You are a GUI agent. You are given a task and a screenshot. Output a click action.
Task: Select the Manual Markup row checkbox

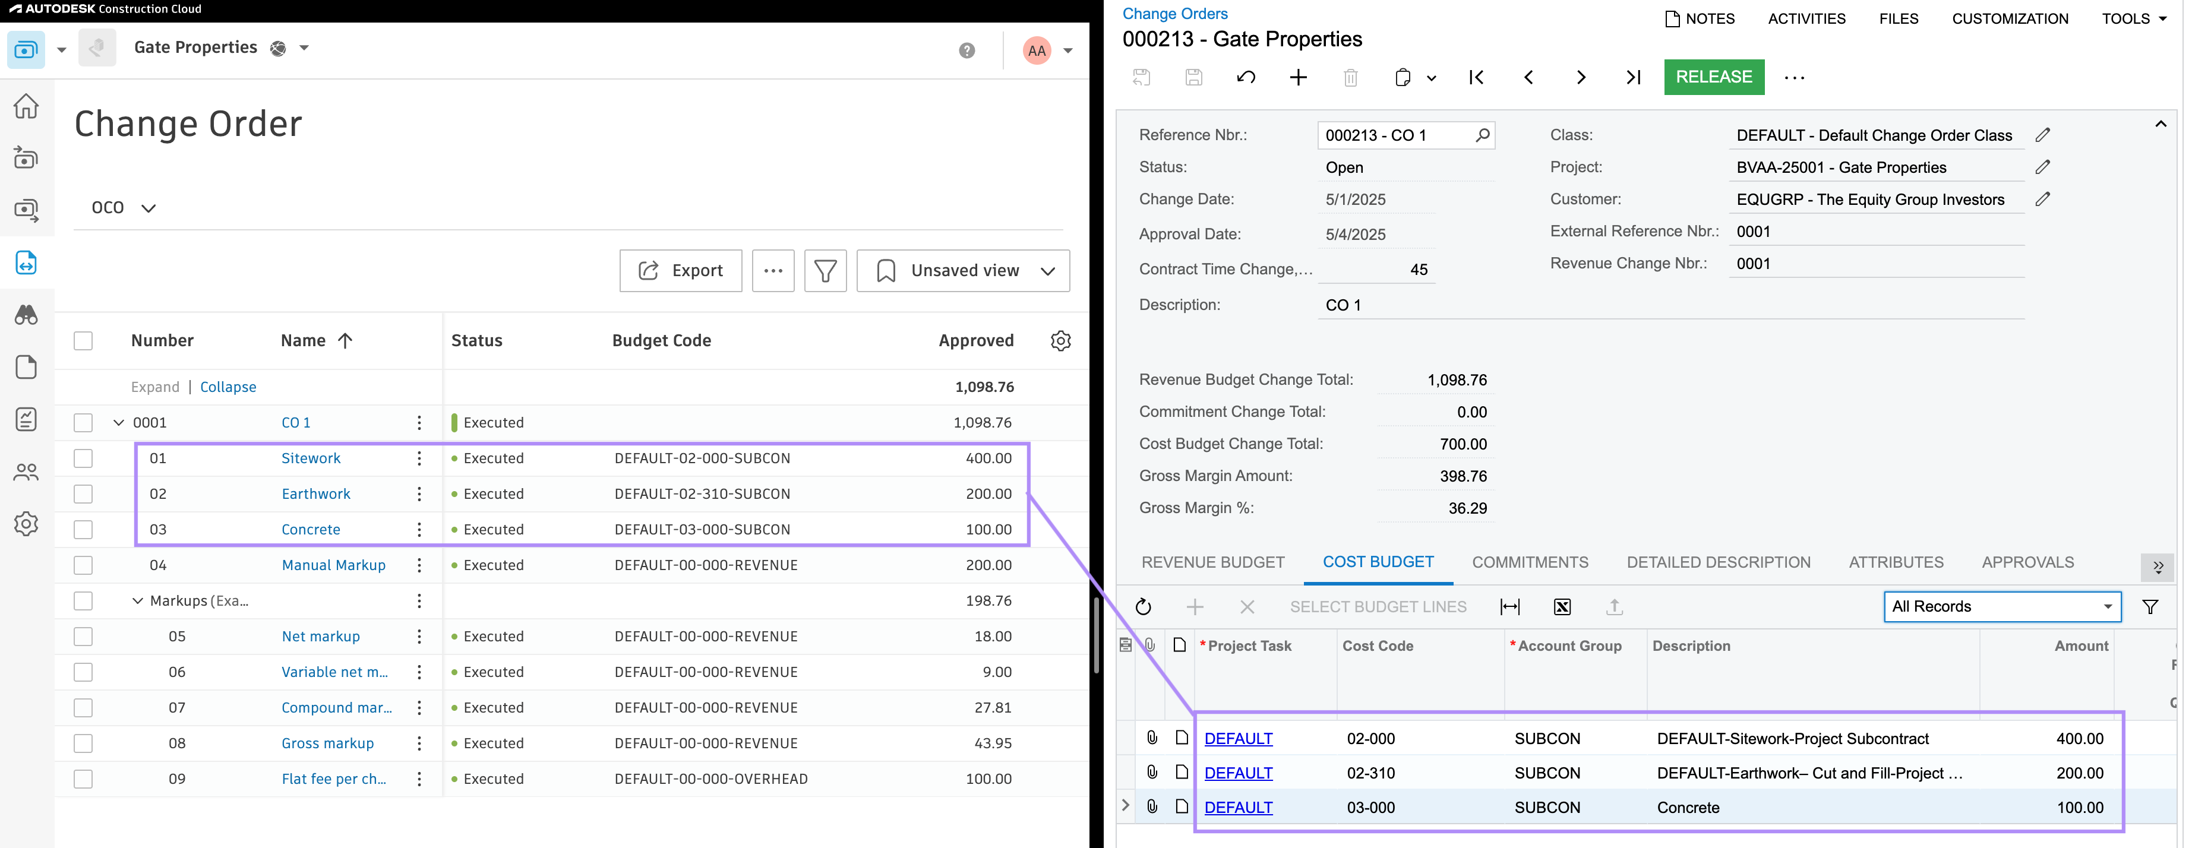click(83, 565)
